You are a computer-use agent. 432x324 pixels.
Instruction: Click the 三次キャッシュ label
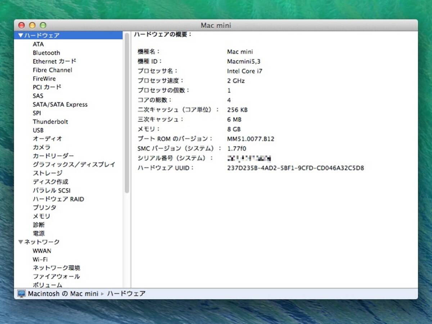[161, 120]
